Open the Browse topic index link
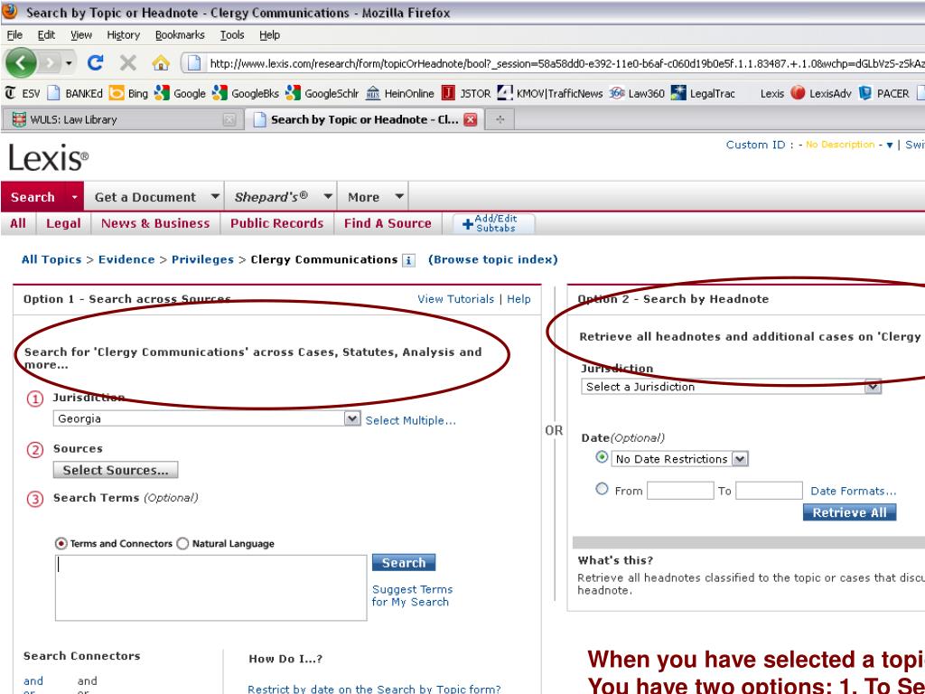The width and height of the screenshot is (925, 694). pyautogui.click(x=492, y=259)
